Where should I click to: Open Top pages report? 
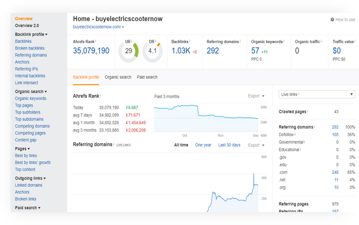click(x=24, y=105)
